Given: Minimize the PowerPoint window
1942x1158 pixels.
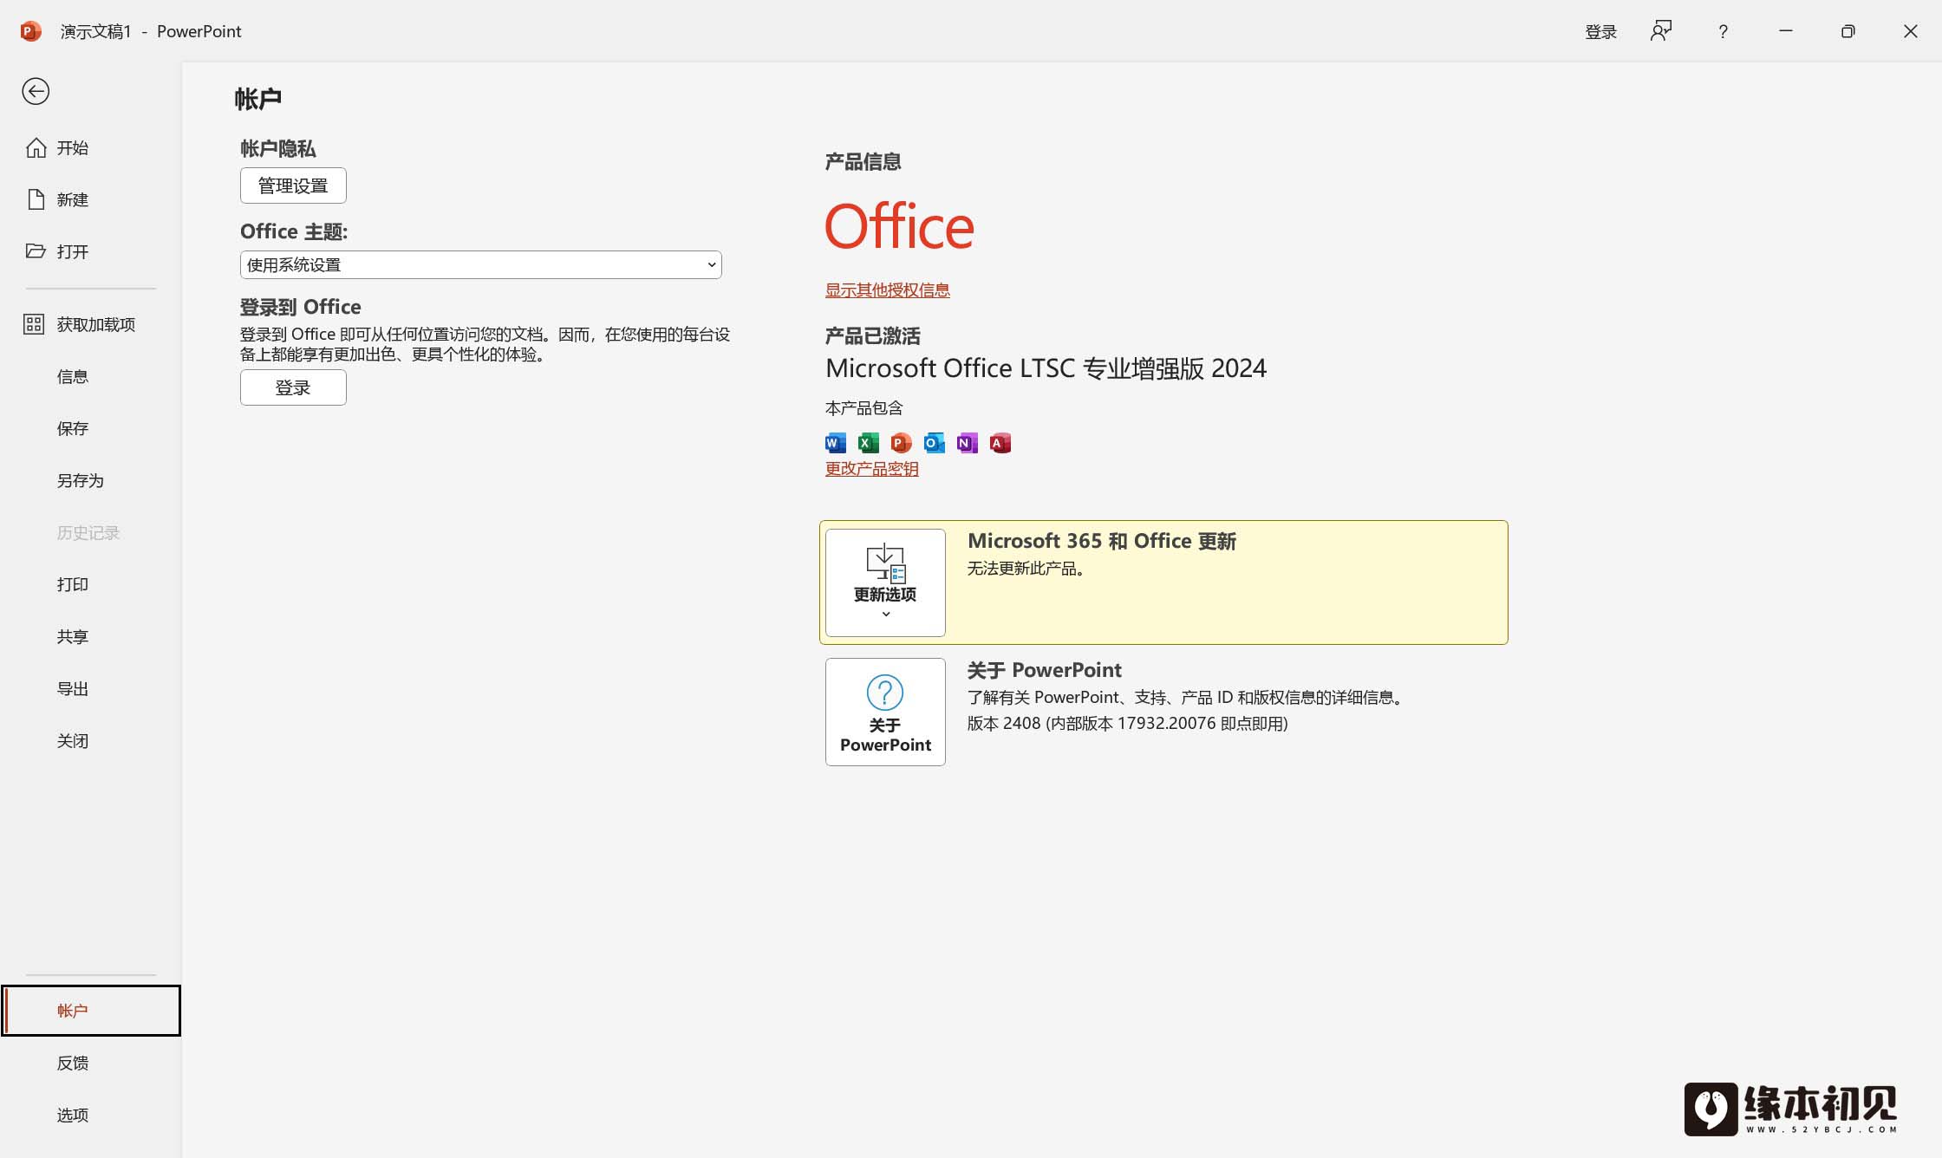Looking at the screenshot, I should [x=1786, y=31].
